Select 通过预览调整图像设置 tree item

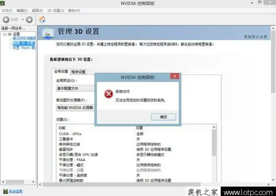[x=24, y=38]
